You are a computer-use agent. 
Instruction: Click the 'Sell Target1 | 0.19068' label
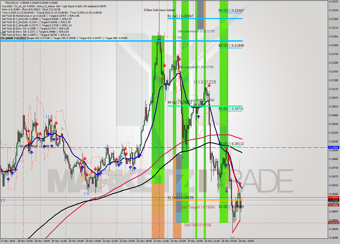[x=198, y=207]
